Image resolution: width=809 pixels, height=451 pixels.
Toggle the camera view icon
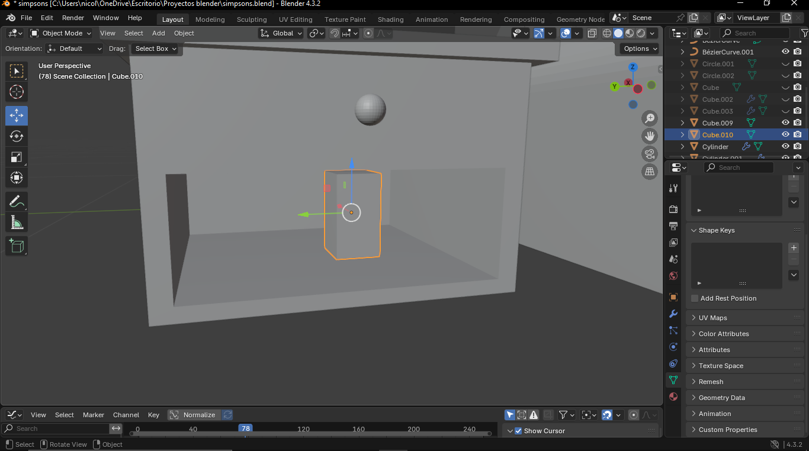tap(650, 154)
